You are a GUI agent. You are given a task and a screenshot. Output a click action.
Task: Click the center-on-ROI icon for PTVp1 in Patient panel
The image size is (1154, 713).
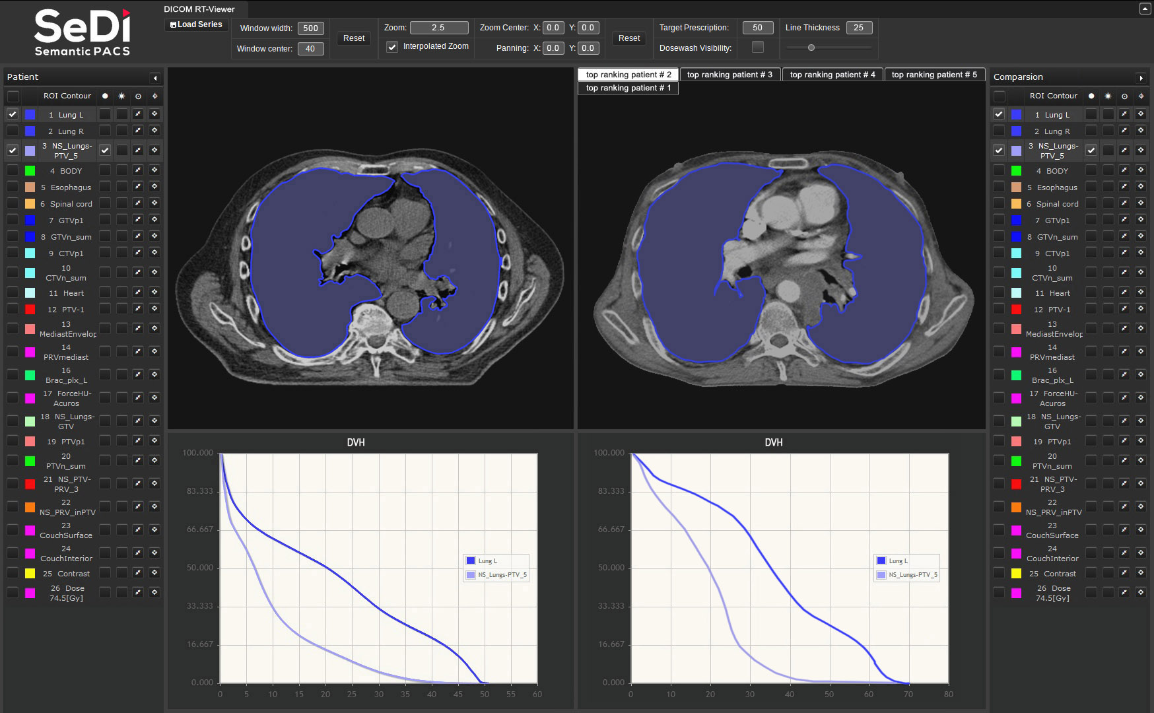point(154,441)
